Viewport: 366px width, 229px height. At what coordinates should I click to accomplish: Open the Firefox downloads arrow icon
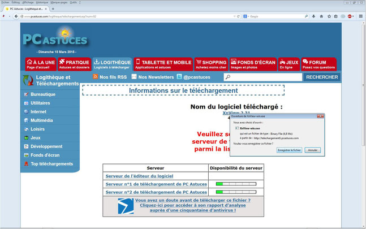click(313, 16)
